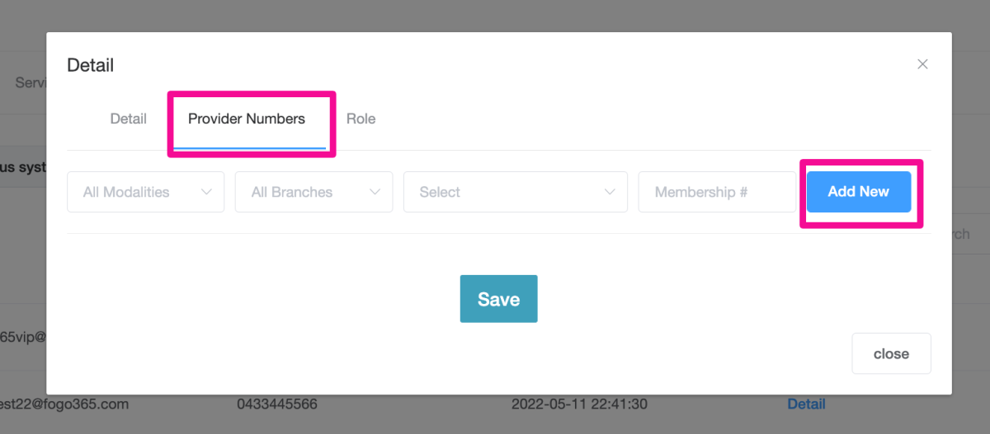Focus the Membership # input field
This screenshot has width=990, height=434.
pyautogui.click(x=718, y=192)
